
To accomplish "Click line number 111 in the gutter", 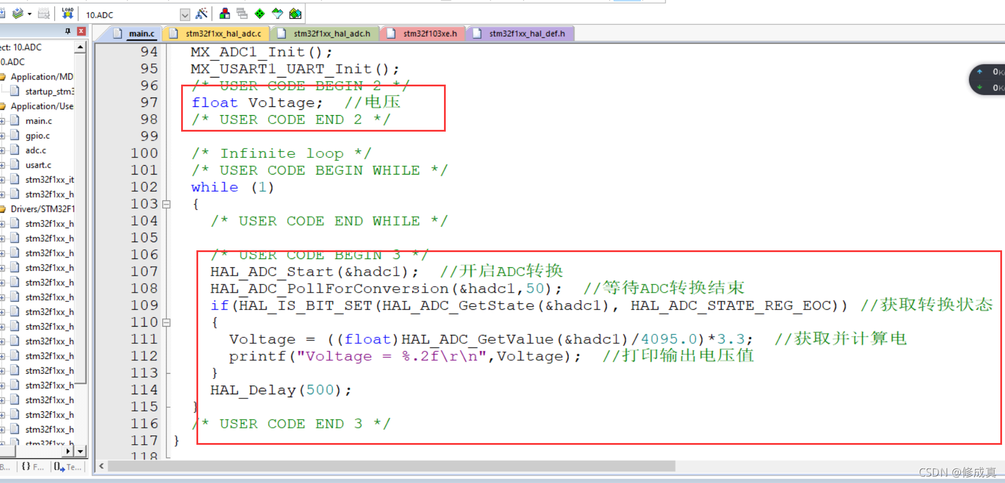I will click(x=145, y=340).
